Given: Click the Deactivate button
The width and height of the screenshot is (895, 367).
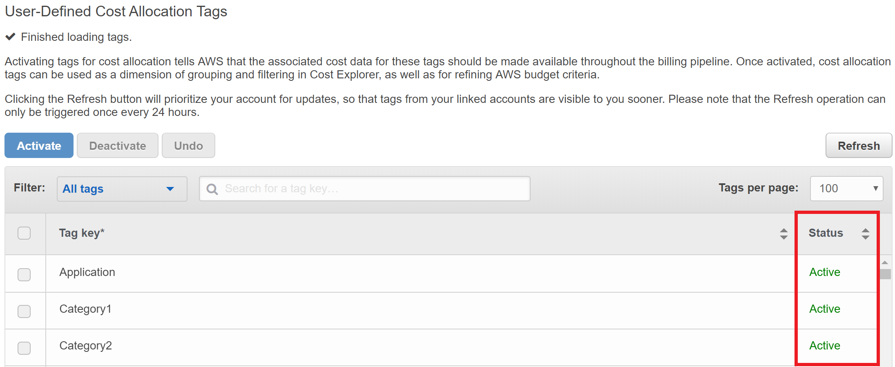Looking at the screenshot, I should (117, 146).
